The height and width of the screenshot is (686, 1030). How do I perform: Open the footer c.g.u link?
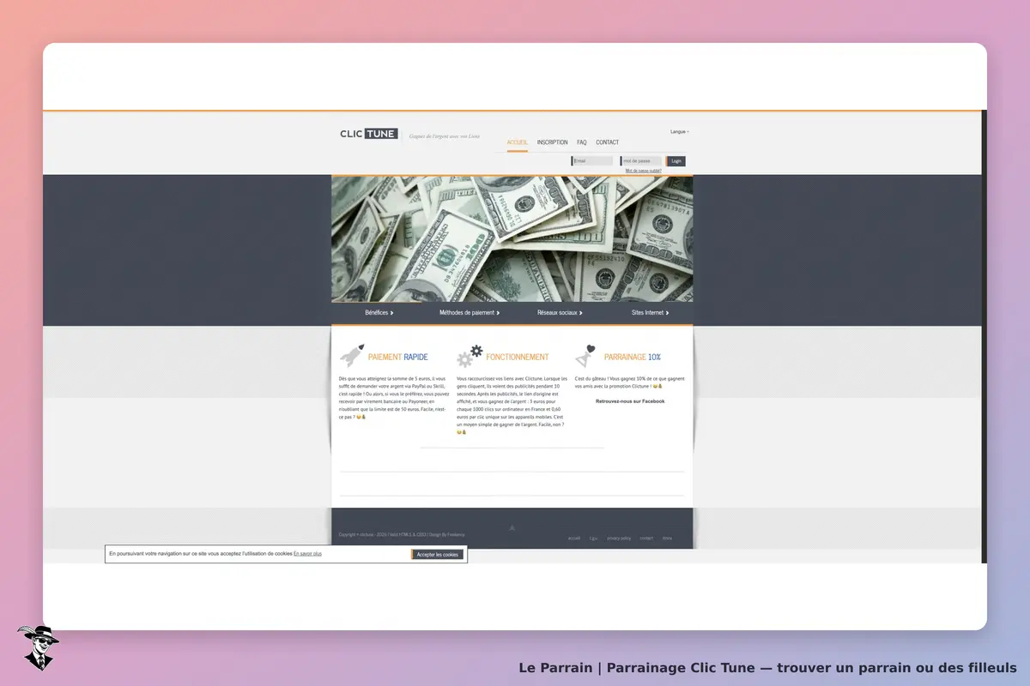pyautogui.click(x=594, y=539)
